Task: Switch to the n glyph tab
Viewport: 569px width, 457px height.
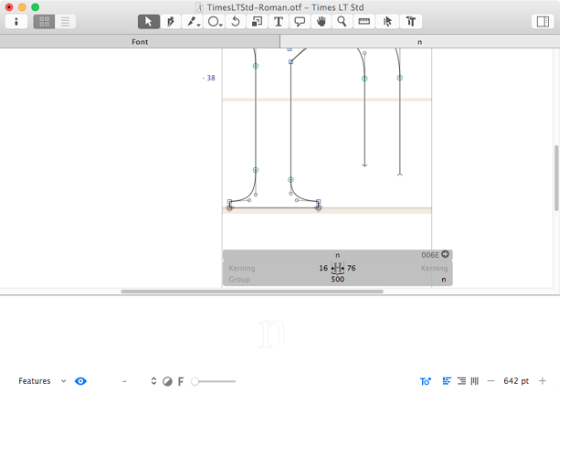Action: point(419,42)
